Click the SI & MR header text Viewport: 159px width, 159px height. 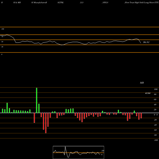coord(17,3)
